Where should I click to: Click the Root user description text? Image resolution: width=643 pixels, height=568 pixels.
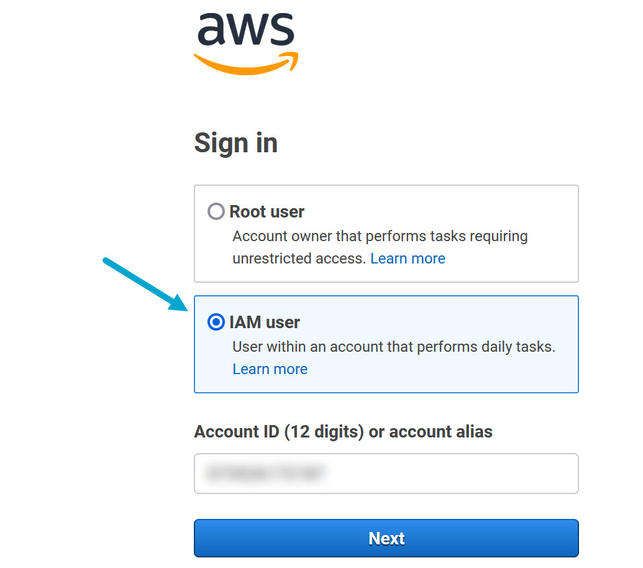[x=380, y=237]
